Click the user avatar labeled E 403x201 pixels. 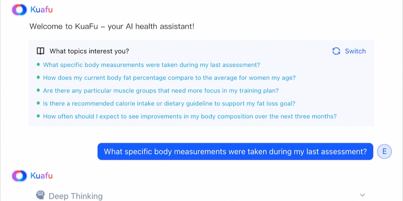tap(384, 152)
